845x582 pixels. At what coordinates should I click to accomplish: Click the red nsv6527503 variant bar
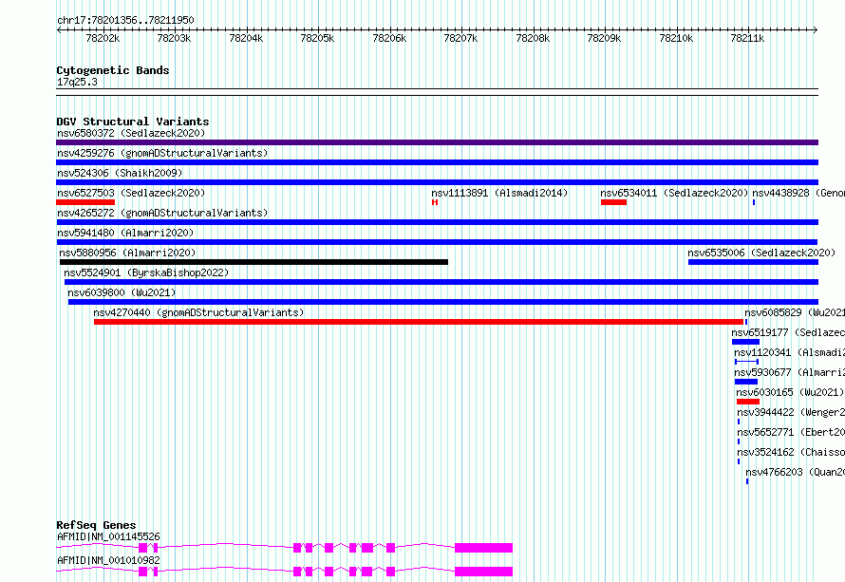pos(85,202)
